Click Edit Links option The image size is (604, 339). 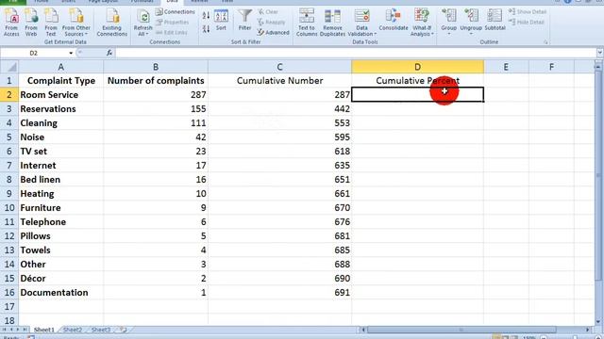point(172,32)
